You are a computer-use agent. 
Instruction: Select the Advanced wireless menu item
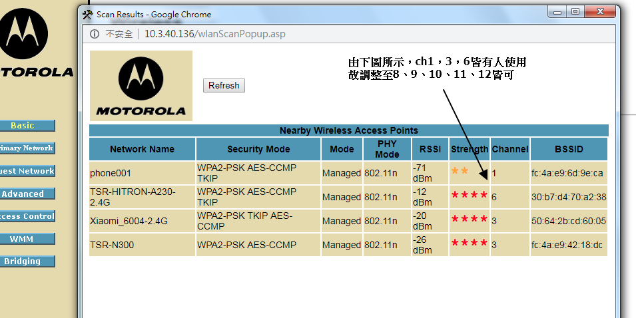tap(23, 194)
